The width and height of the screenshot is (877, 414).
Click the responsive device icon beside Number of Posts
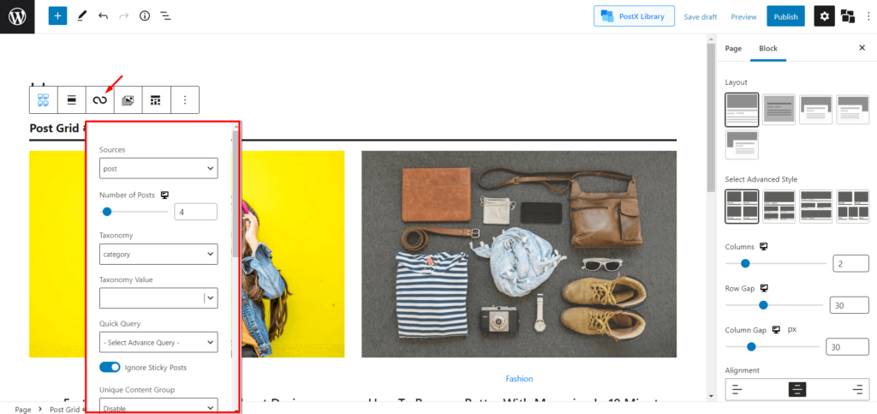pos(164,195)
